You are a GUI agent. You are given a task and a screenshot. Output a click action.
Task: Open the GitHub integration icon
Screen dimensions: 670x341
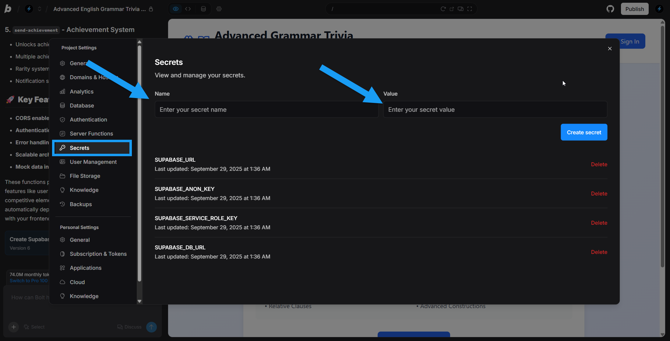pyautogui.click(x=610, y=9)
